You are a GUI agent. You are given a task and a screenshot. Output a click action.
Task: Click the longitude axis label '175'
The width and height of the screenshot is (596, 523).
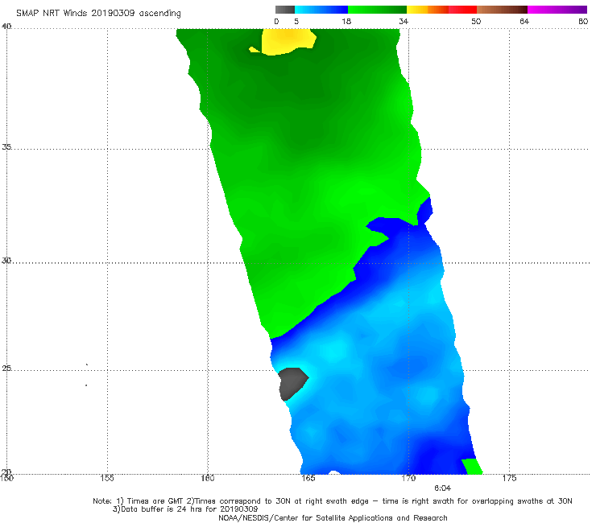[x=509, y=478]
